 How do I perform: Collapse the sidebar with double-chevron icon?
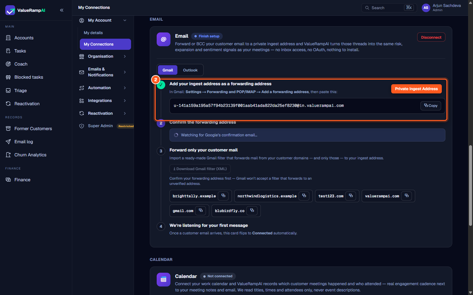pos(62,10)
